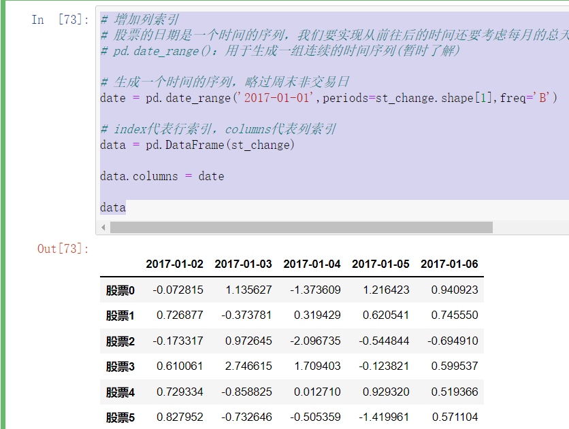Click the cell value -2.096735

315,341
